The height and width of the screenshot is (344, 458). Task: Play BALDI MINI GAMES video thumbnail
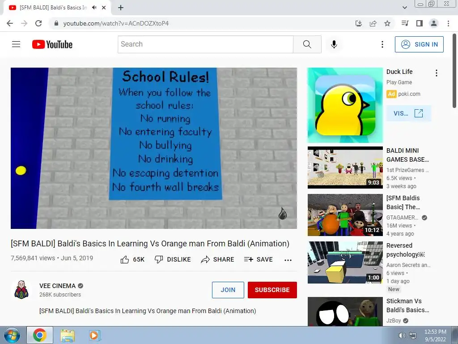pos(345,168)
